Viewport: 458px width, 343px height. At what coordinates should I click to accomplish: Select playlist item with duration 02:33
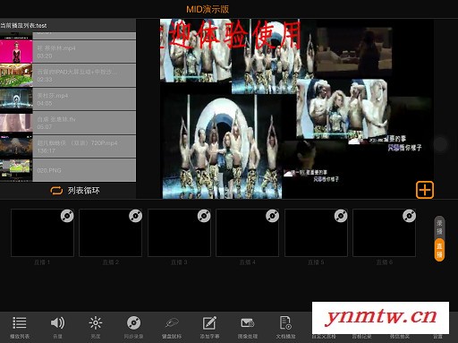point(84,75)
